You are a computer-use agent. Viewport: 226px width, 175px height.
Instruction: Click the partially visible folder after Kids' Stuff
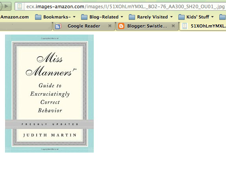pos(222,17)
